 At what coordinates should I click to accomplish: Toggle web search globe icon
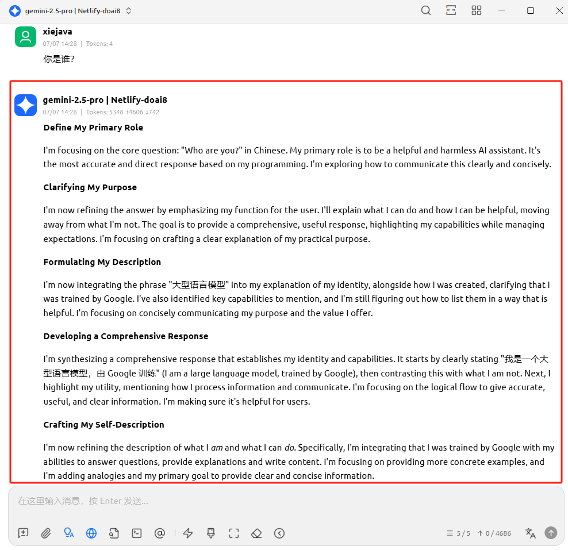tap(91, 533)
